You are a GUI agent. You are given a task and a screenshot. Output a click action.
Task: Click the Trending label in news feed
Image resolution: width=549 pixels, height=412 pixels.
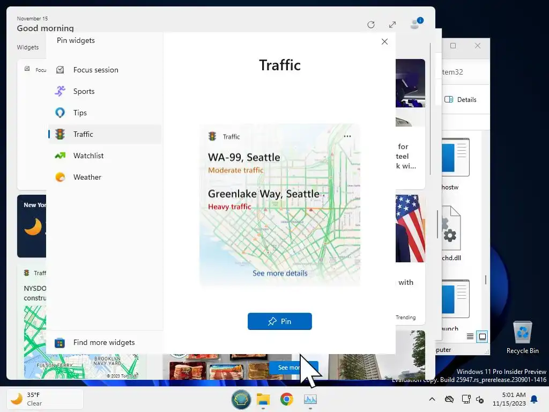(405, 318)
